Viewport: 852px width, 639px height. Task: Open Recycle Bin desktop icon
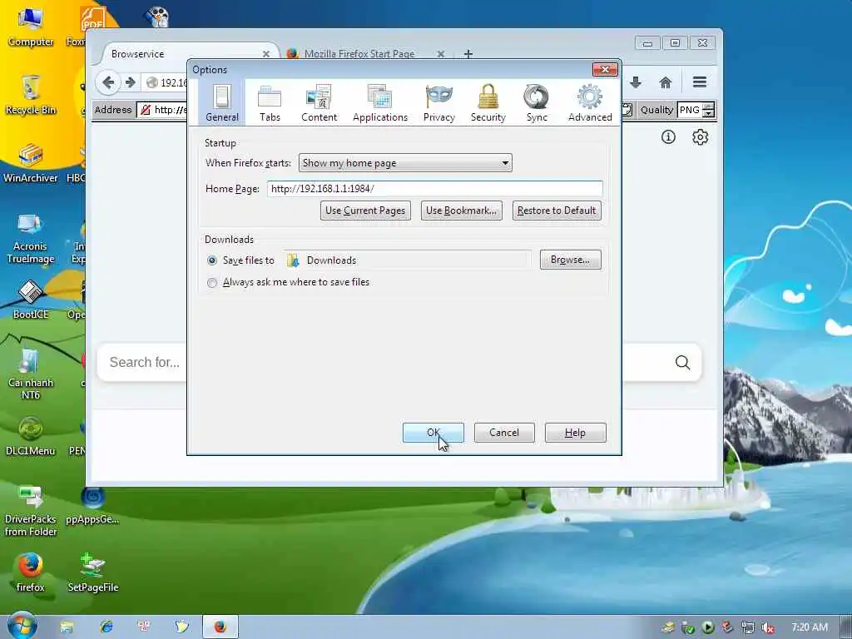31,95
